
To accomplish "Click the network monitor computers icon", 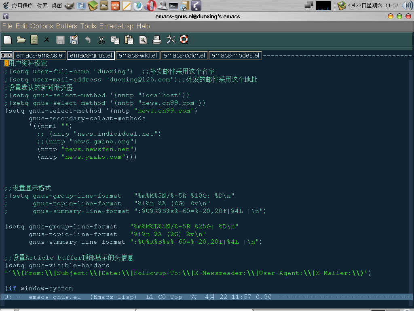I will tap(308, 6).
